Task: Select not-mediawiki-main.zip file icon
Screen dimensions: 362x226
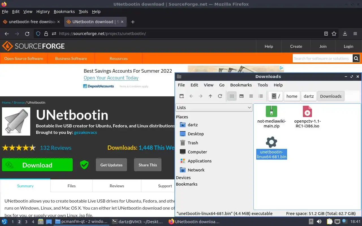Action: (271, 111)
